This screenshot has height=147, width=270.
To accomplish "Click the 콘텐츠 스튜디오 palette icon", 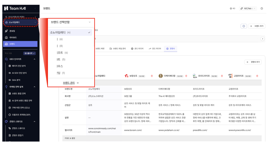I will coord(6,121).
